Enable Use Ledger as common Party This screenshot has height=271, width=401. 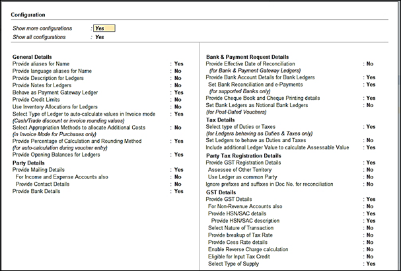tap(370, 177)
